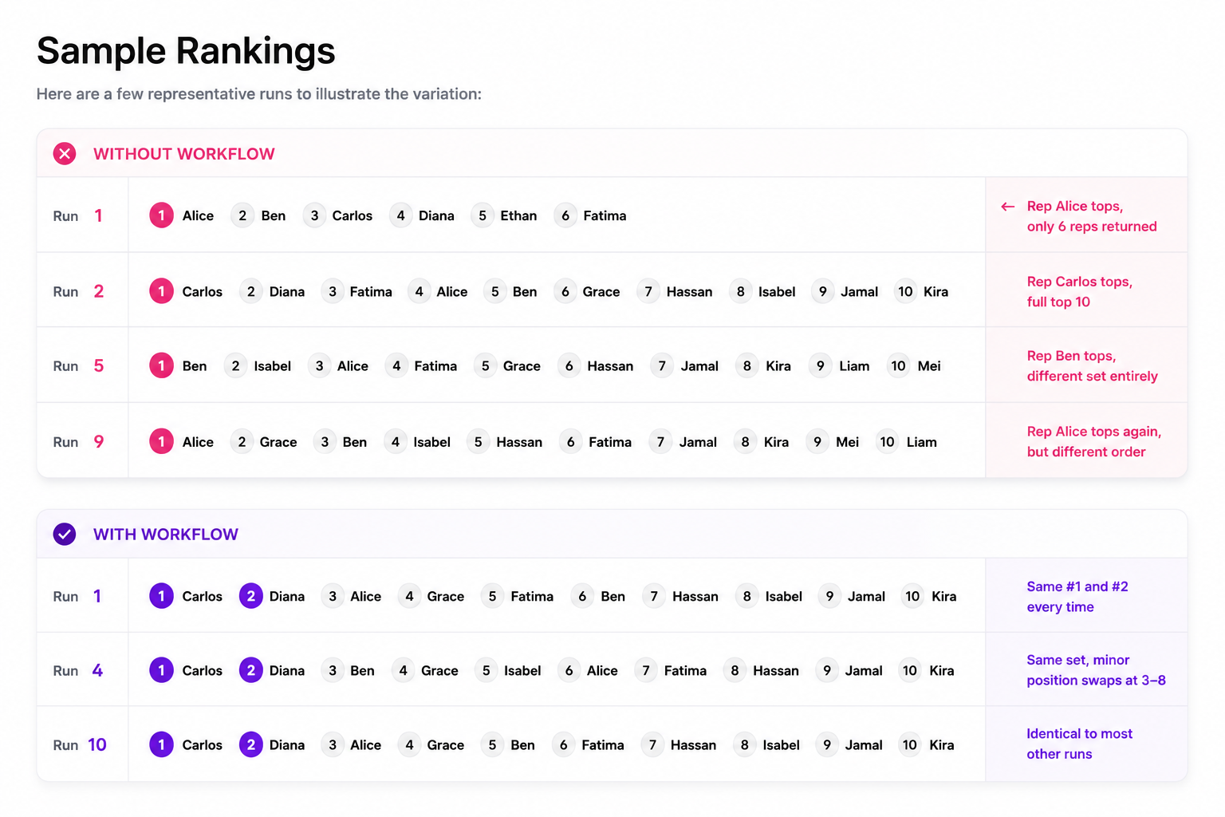The image size is (1225, 817).
Task: Click the pink rank 1 badge for Alice in Without Workflow Run 1
Action: click(x=162, y=215)
